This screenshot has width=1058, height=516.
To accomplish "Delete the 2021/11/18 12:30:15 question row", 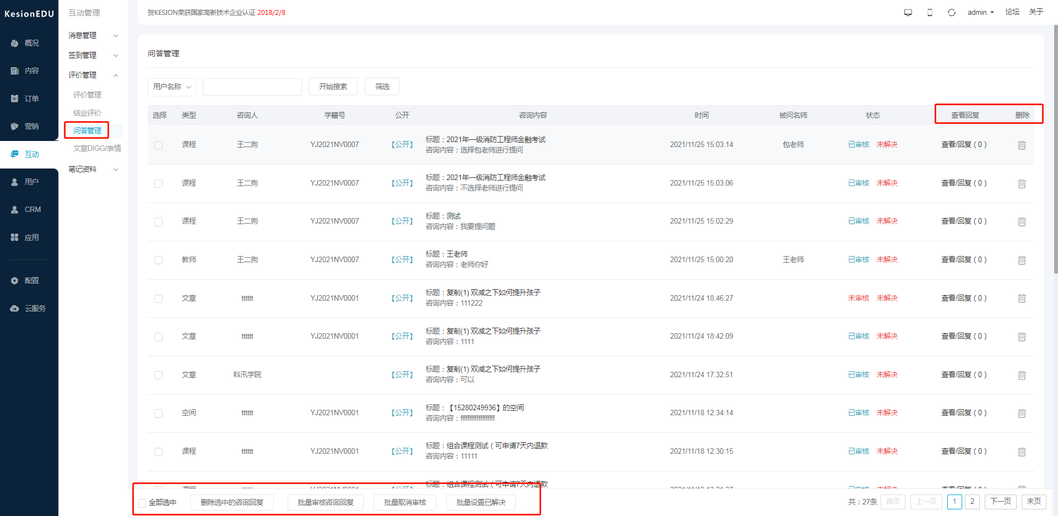I will pos(1022,452).
